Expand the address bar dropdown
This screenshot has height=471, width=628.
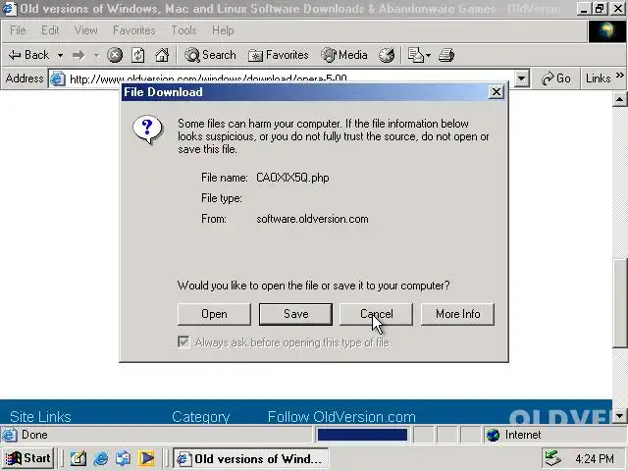[521, 78]
